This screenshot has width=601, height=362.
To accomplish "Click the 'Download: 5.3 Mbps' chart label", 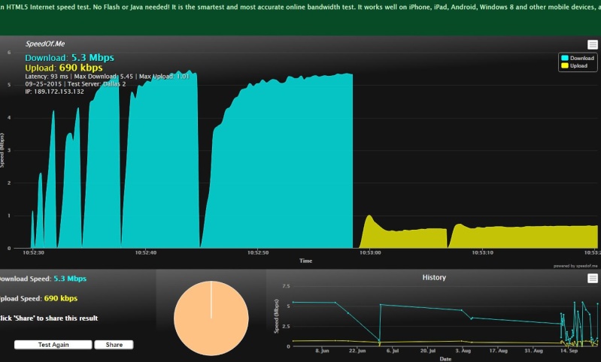I will point(69,58).
